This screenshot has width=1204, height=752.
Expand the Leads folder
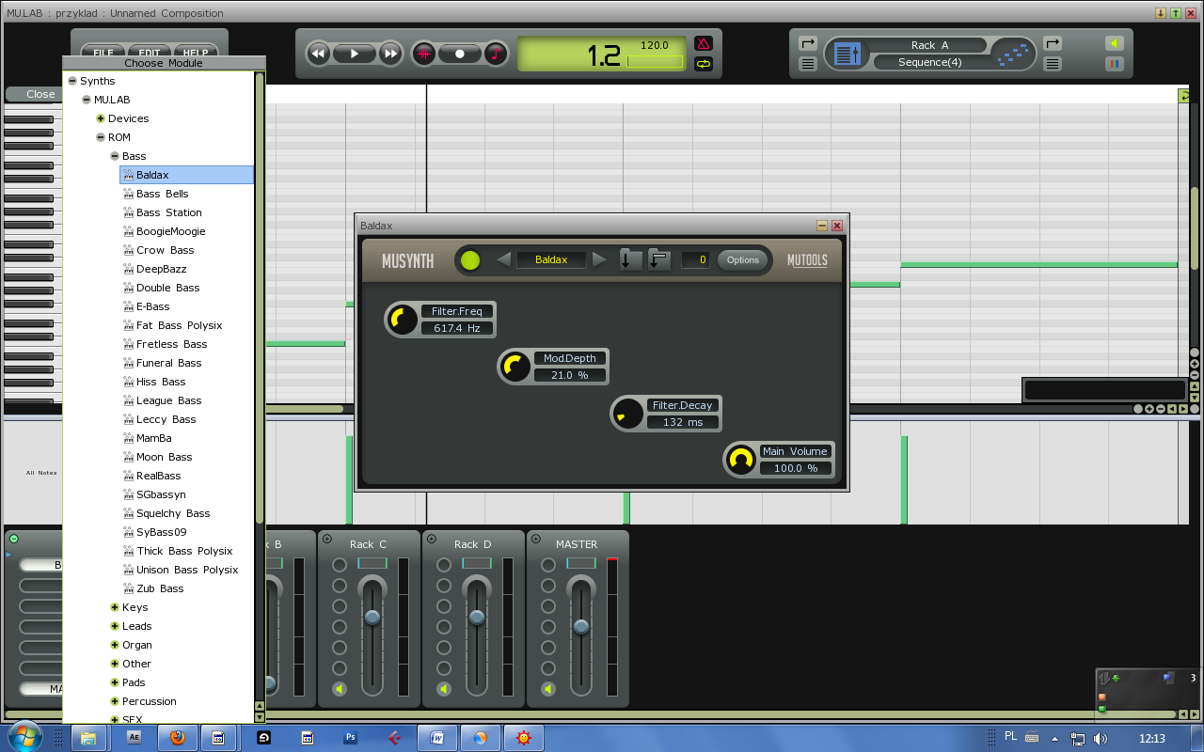[x=114, y=626]
